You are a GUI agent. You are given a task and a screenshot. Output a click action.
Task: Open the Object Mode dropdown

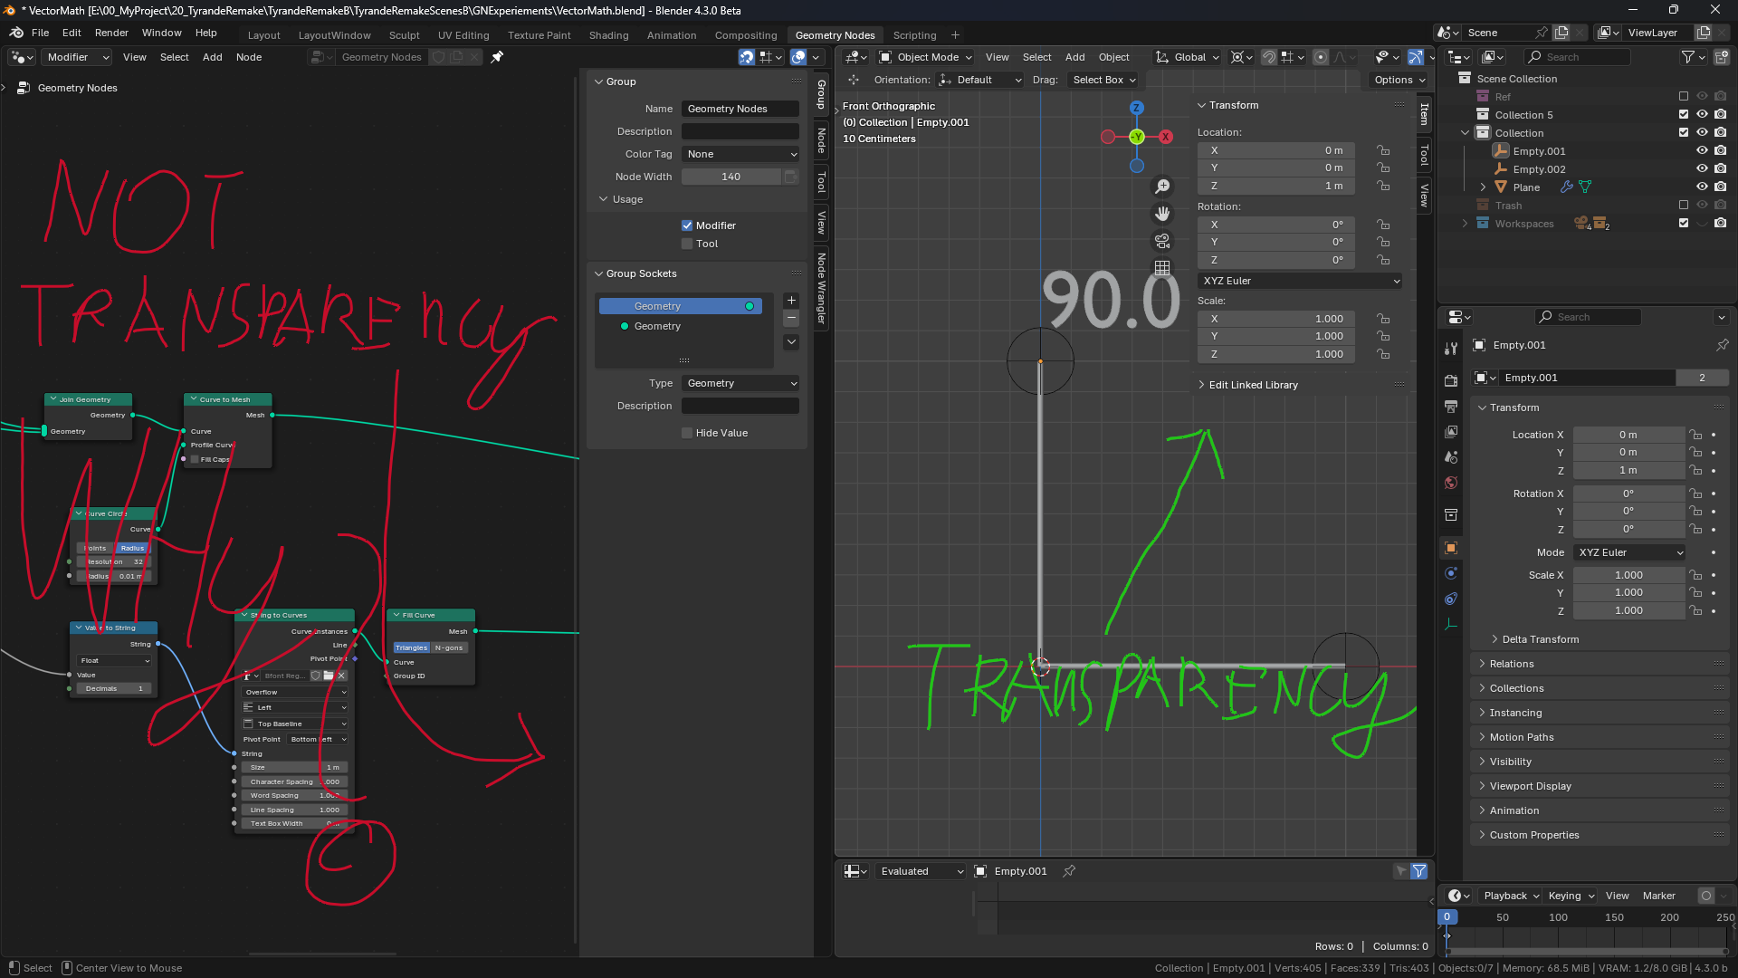point(926,57)
